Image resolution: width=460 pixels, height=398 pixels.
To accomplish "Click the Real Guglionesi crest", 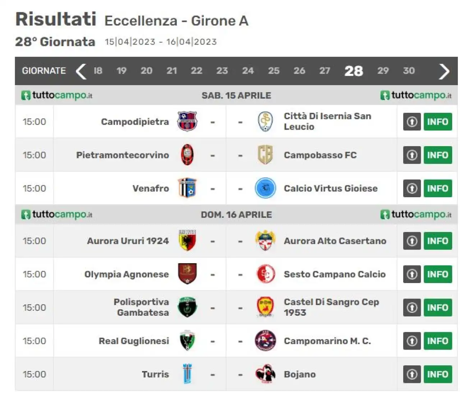I will (187, 341).
